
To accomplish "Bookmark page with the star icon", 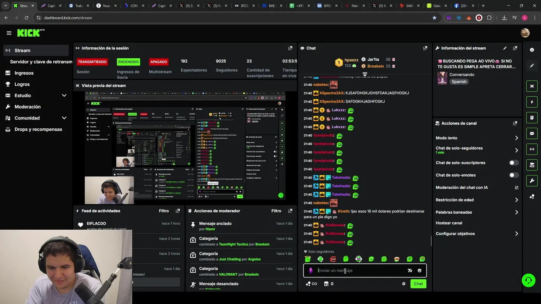I will tap(434, 18).
